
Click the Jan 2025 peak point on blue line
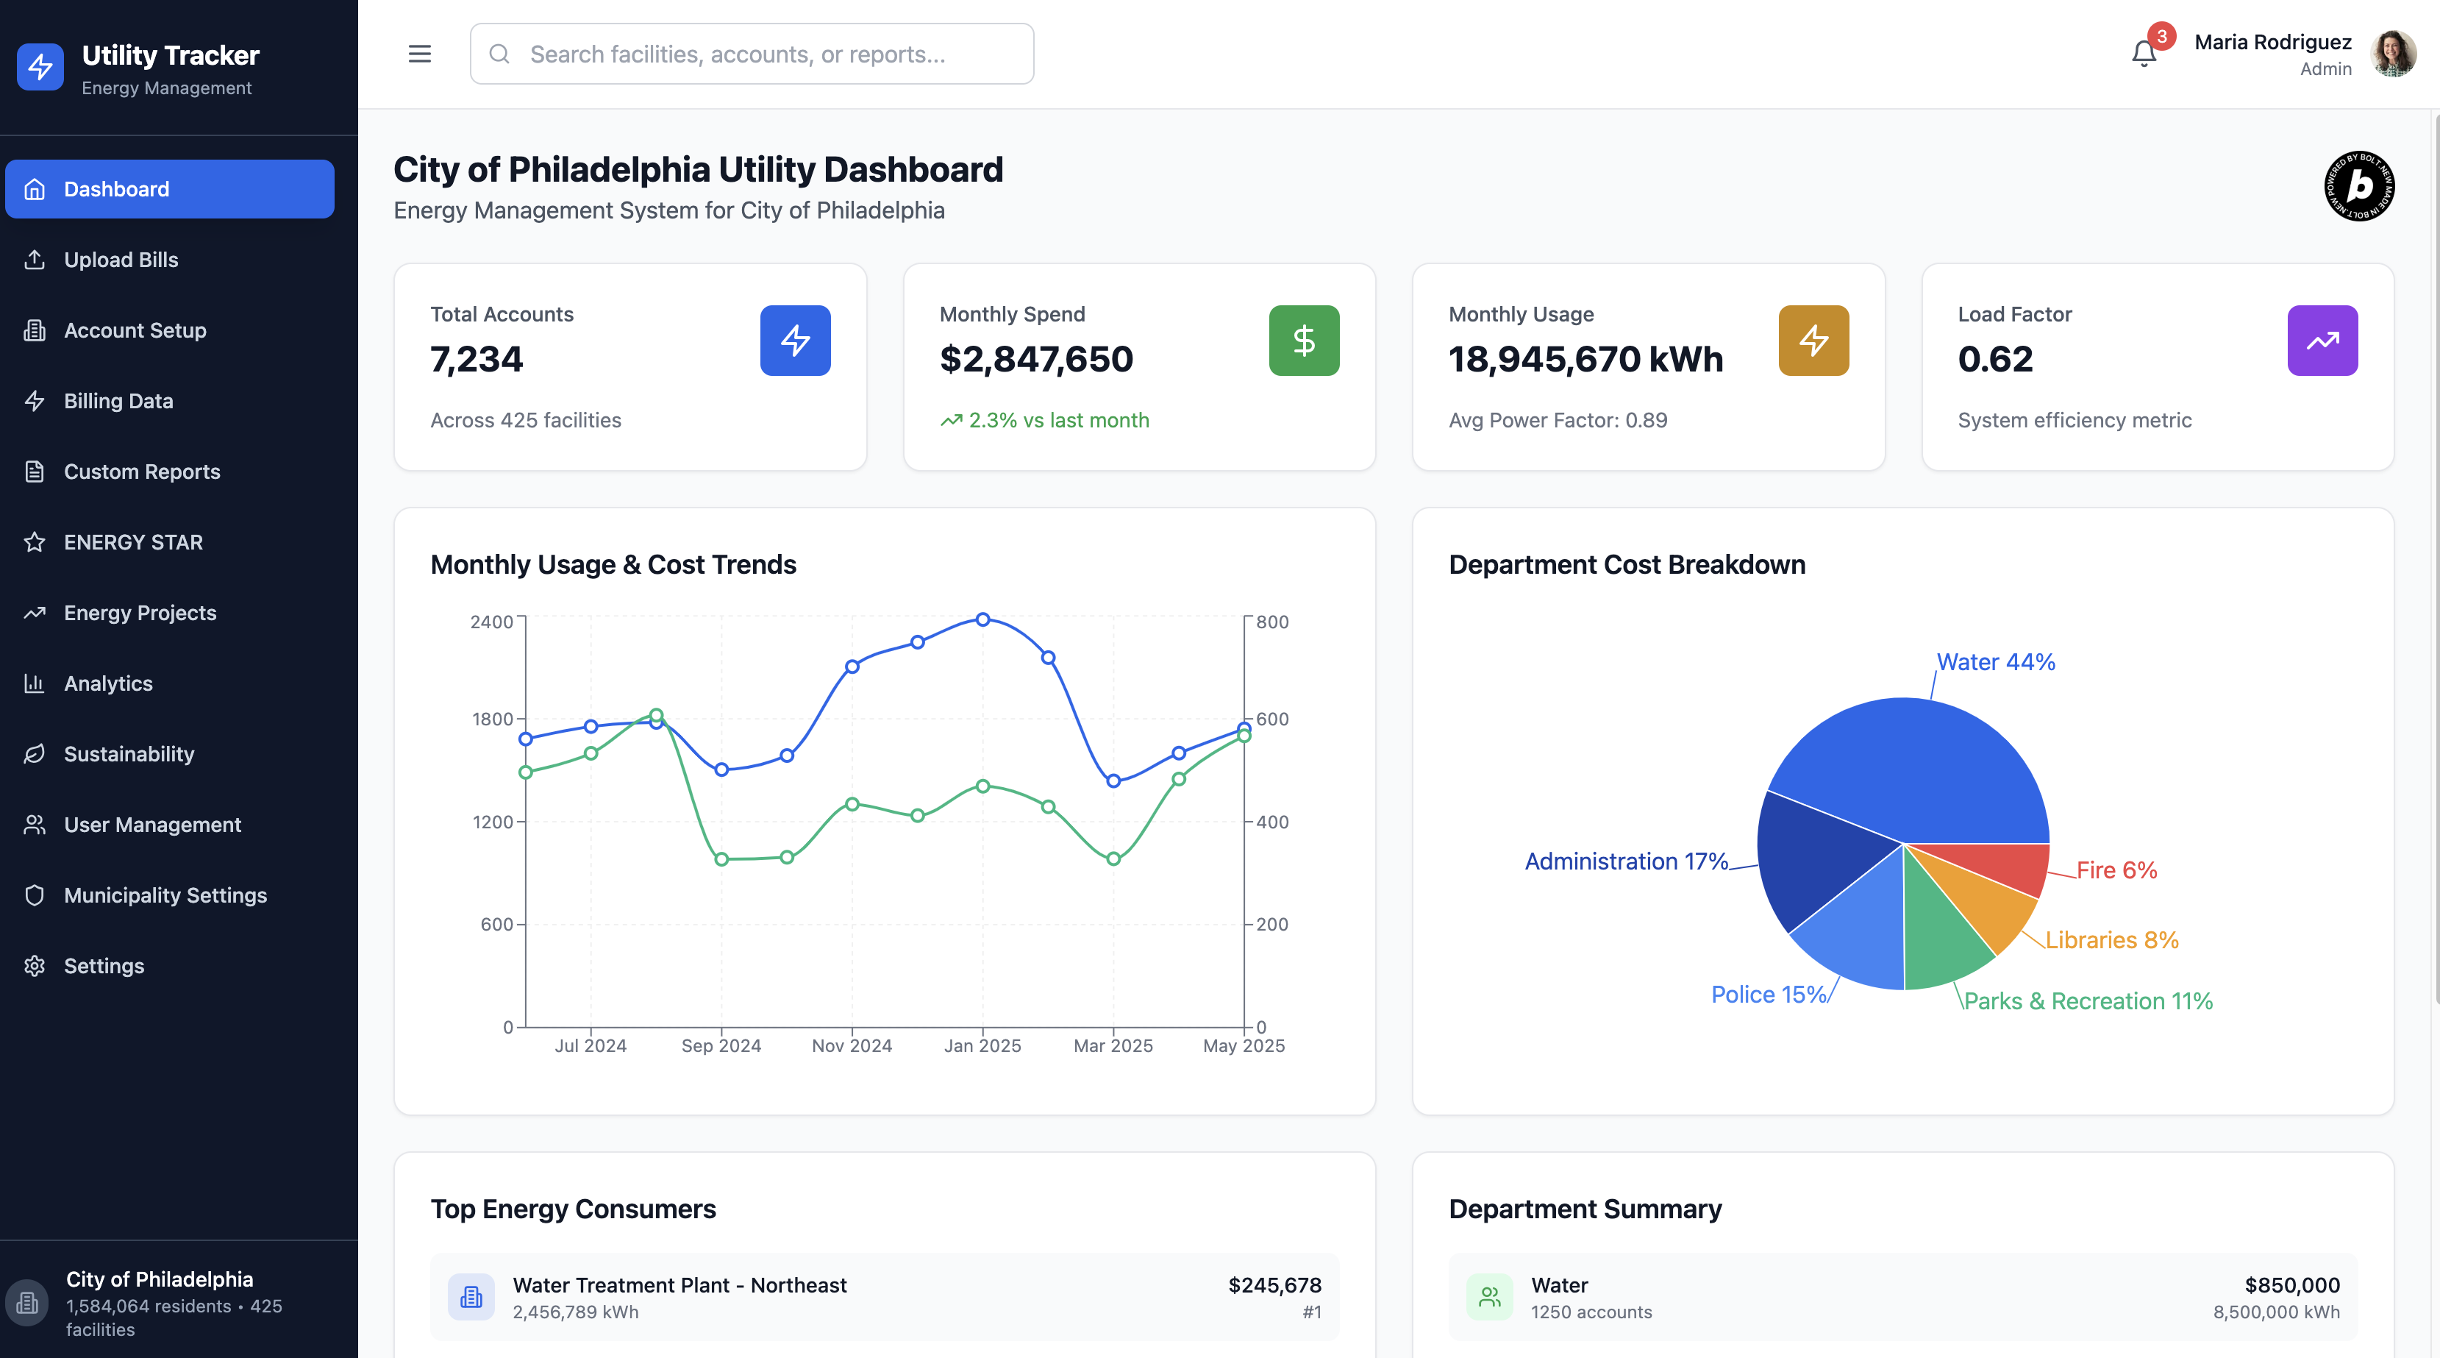pos(982,619)
